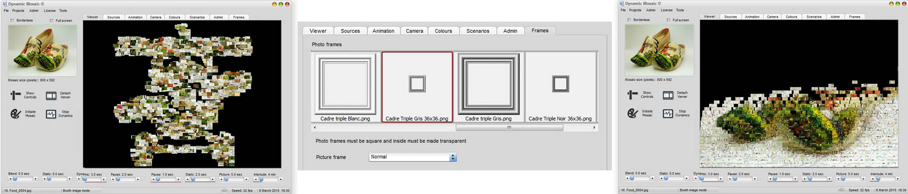Image resolution: width=908 pixels, height=194 pixels.
Task: Click Stop Dynamics waveform icon in right window
Action: [668, 114]
